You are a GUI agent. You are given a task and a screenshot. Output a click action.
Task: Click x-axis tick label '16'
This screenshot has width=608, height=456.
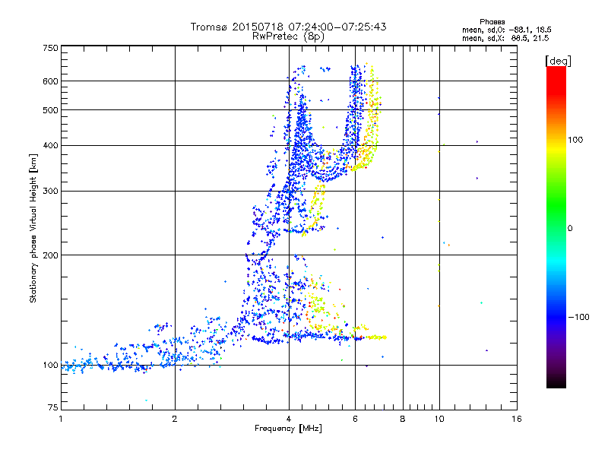click(517, 419)
